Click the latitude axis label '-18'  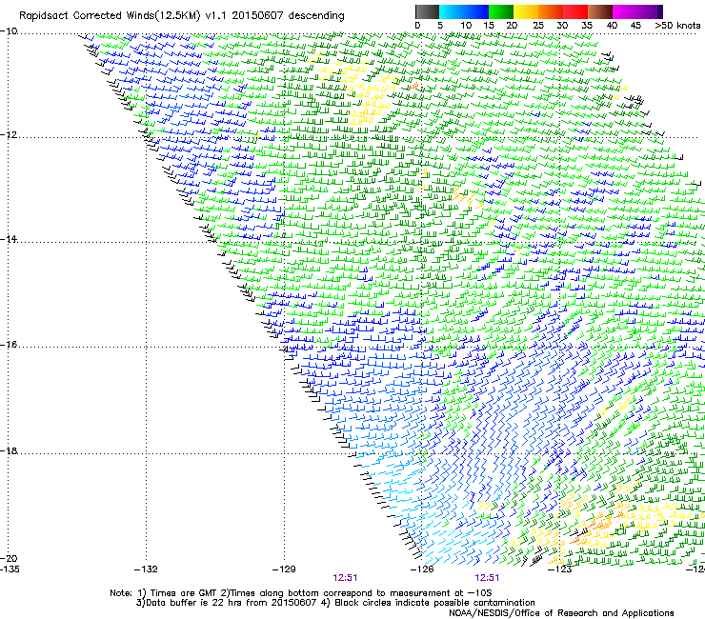click(9, 450)
